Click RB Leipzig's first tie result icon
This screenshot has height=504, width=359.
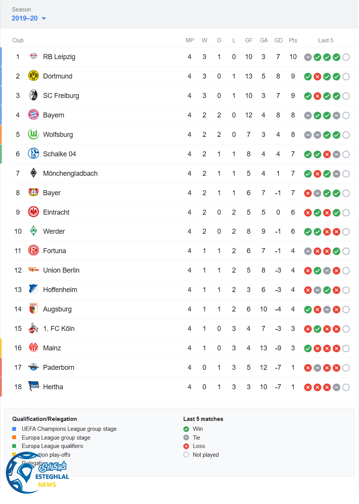click(308, 57)
